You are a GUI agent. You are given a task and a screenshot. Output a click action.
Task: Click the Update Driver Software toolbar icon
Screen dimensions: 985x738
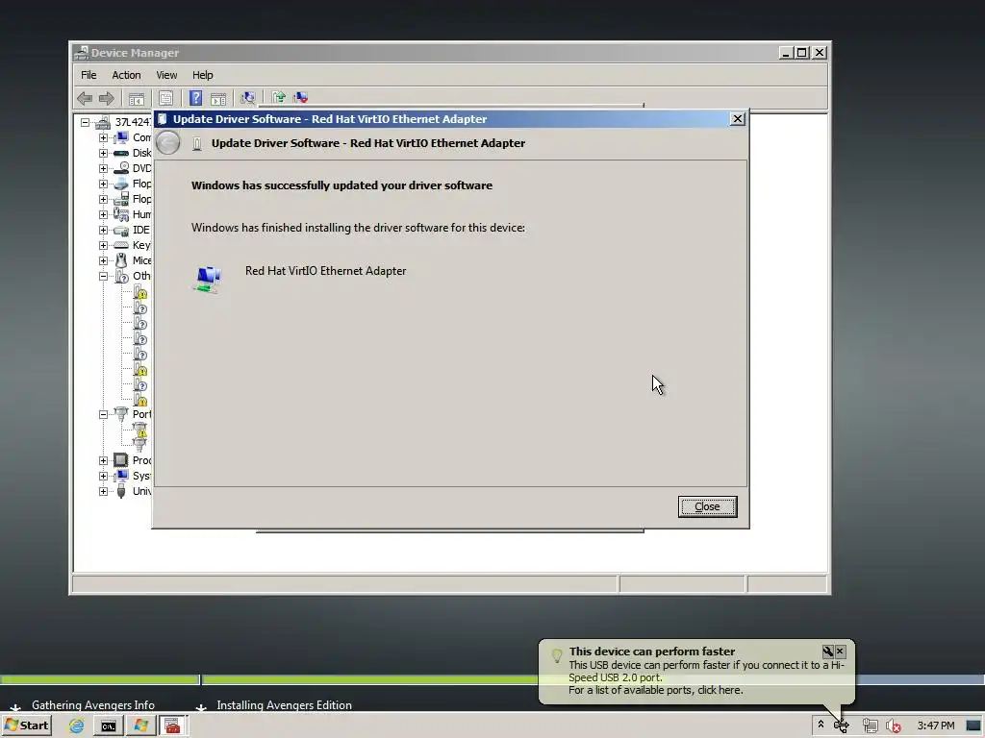point(278,97)
